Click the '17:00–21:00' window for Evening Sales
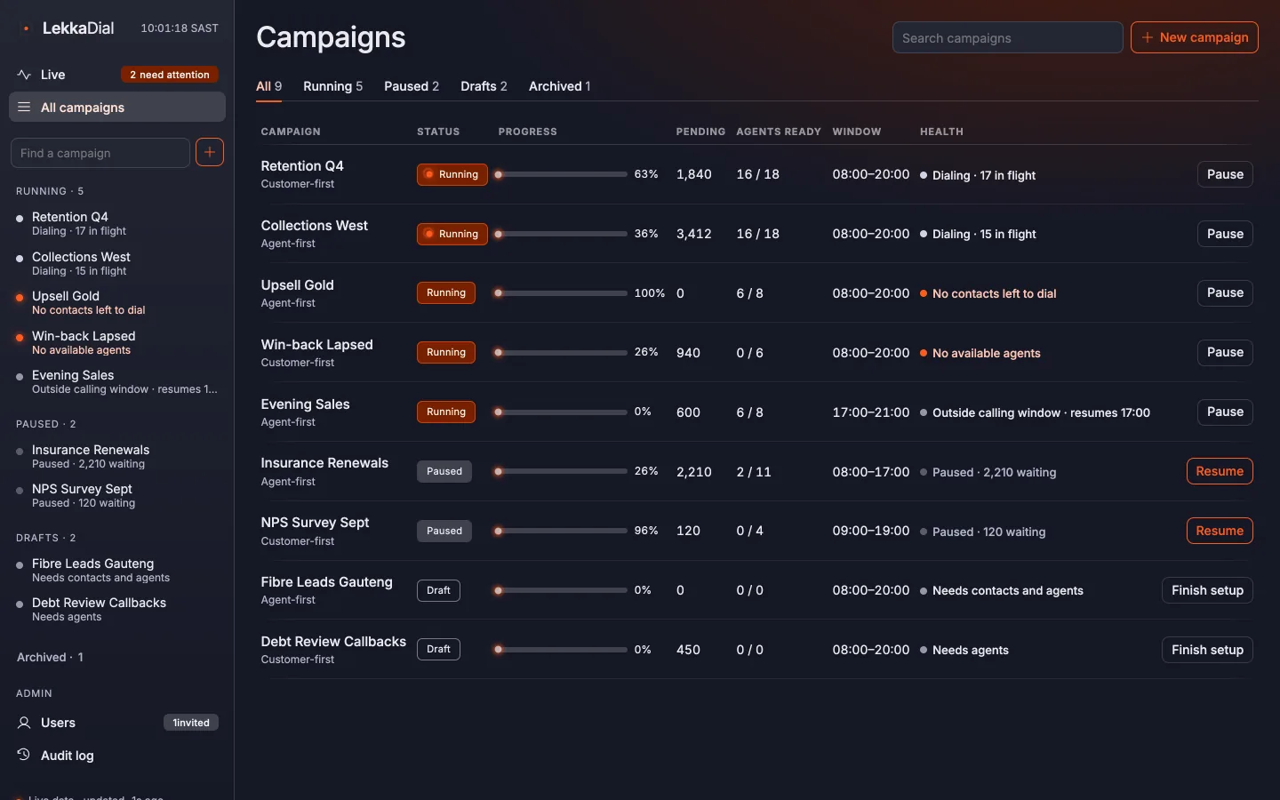The image size is (1280, 800). pos(870,412)
